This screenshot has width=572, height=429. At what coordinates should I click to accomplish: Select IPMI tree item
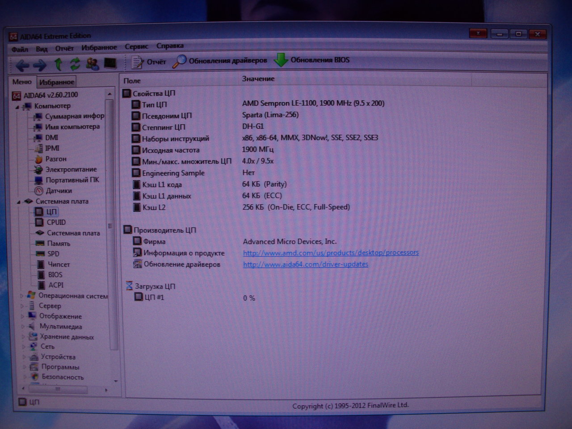point(47,148)
